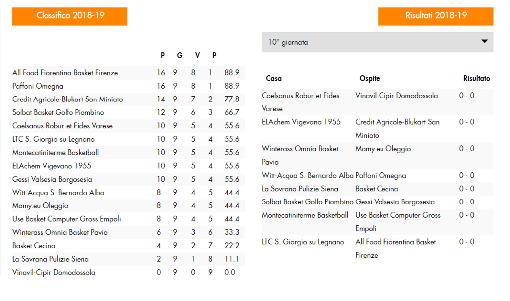Open the 10° giornata dropdown arrow
The width and height of the screenshot is (510, 301).
click(484, 42)
